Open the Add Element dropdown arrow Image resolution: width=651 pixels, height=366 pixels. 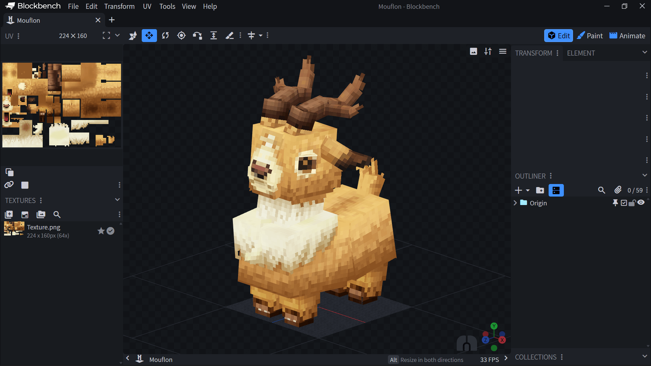point(528,190)
